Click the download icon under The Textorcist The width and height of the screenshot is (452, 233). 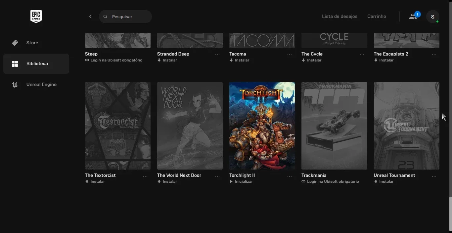(87, 181)
